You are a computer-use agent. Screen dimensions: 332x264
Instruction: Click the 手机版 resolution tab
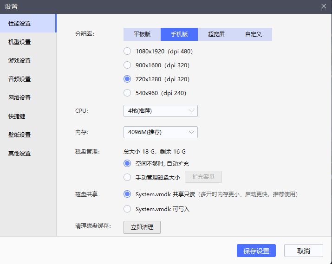click(x=179, y=34)
